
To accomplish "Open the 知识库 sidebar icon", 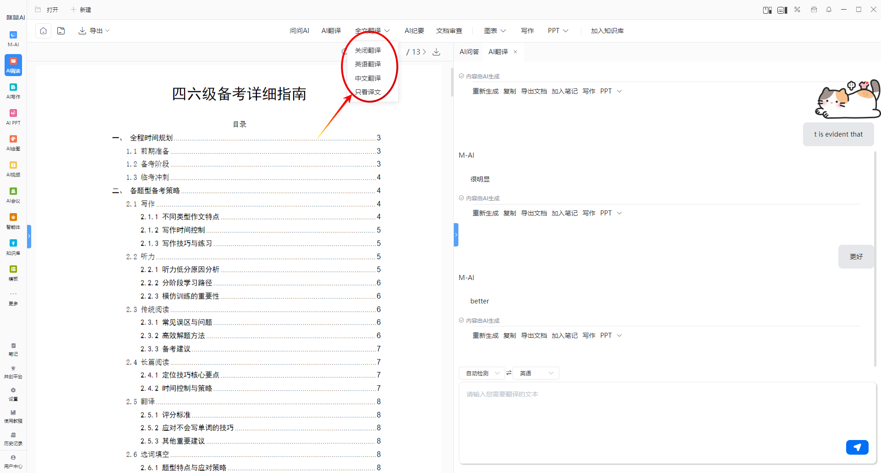I will (13, 247).
